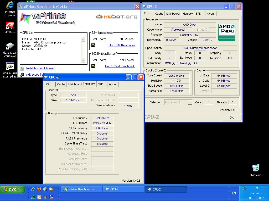Click the wPrime title bar icon
Screen dimensions: 269x201
click(x=20, y=7)
